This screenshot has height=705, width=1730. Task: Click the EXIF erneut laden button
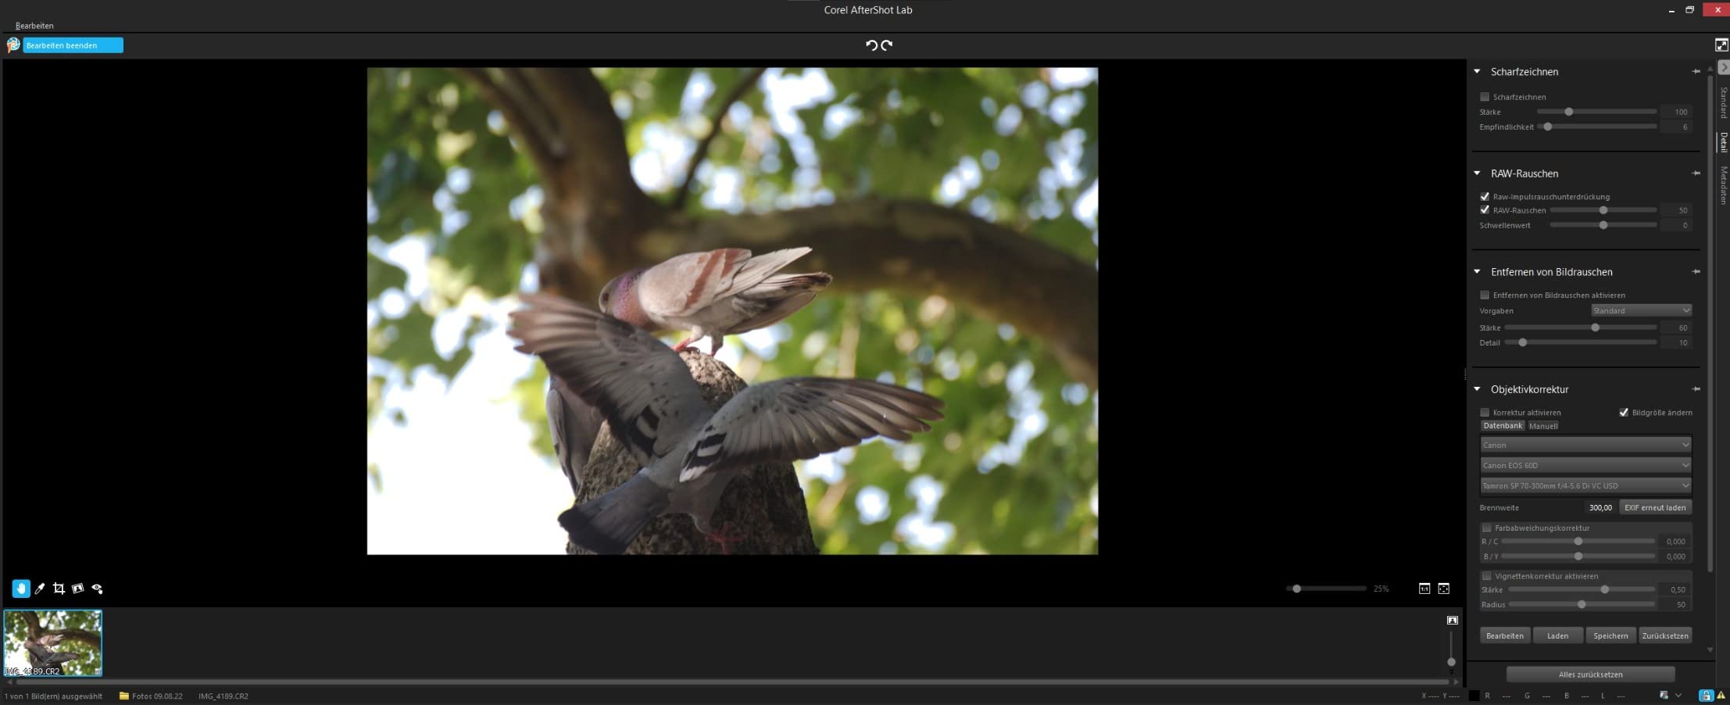[x=1655, y=507]
